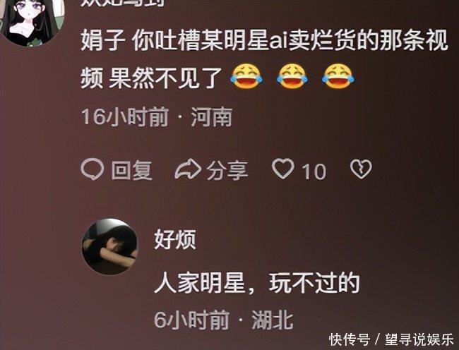The height and width of the screenshot is (350, 459).
Task: Tap the 河南 location label
Action: point(212,116)
